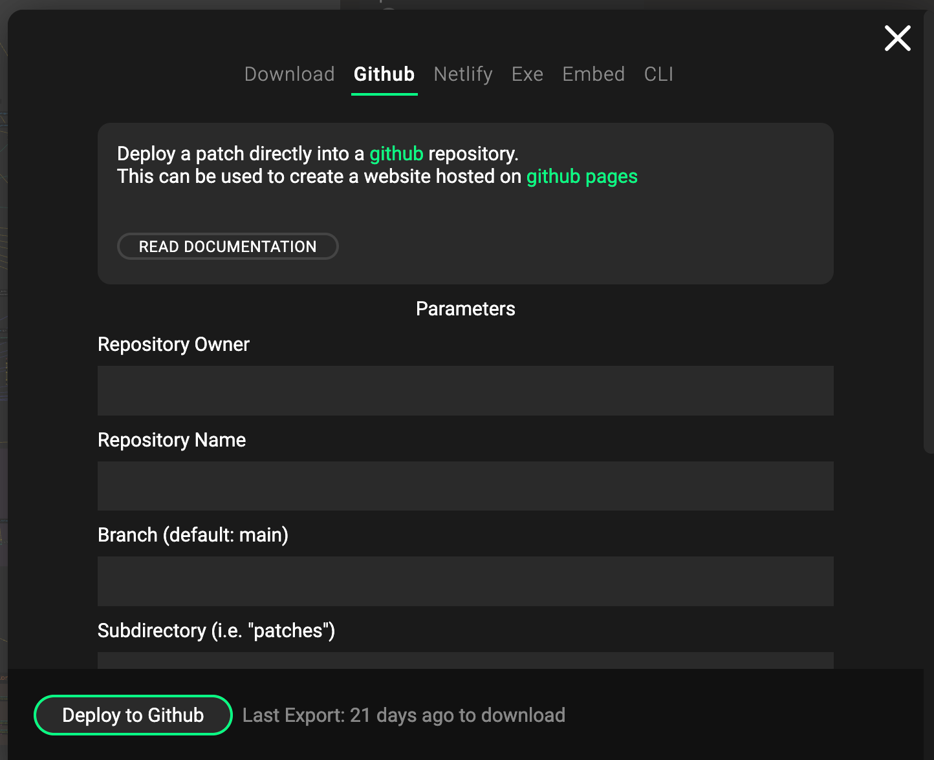Follow the github pages link
Image resolution: width=934 pixels, height=760 pixels.
[x=582, y=176]
